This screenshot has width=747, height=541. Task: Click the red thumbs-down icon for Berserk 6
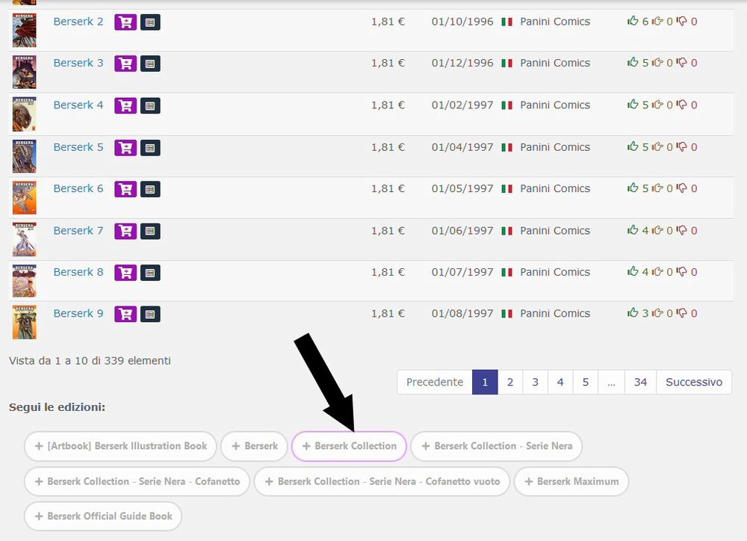pyautogui.click(x=682, y=189)
